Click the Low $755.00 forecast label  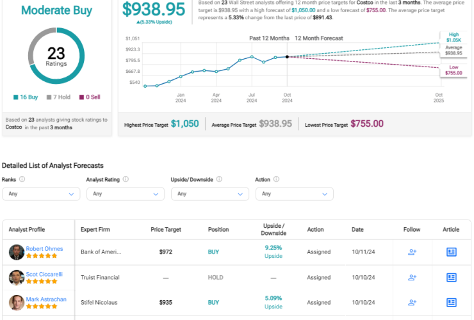coord(454,70)
